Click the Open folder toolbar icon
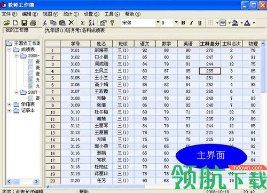 coord(6,23)
